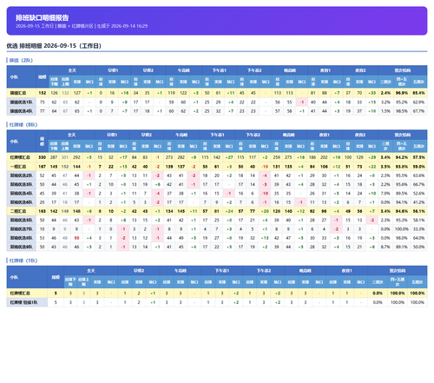
Task: Click the +13 gap cell
Action: (x=265, y=238)
